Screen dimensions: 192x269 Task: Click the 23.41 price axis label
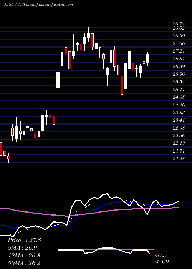tap(179, 120)
